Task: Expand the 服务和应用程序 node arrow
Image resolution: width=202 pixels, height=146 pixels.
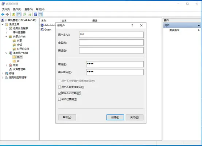Action: 3,78
